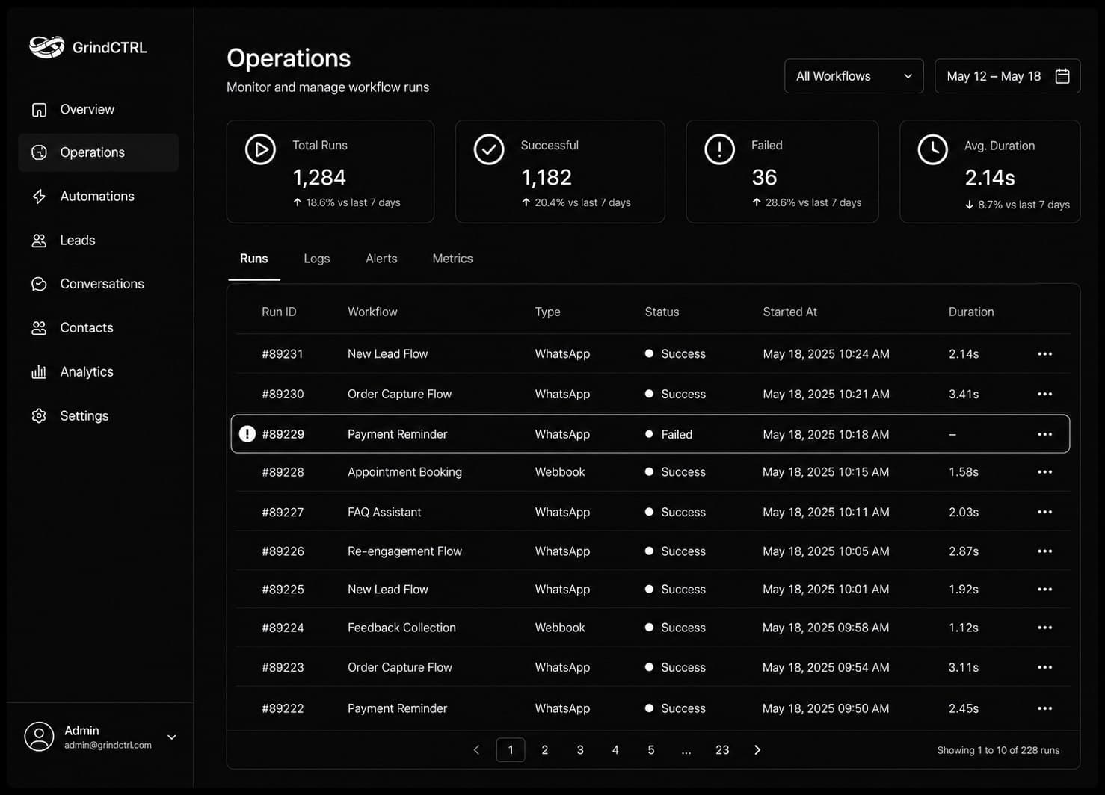The height and width of the screenshot is (795, 1105).
Task: Go to Leads via its people icon
Action: [x=39, y=241]
